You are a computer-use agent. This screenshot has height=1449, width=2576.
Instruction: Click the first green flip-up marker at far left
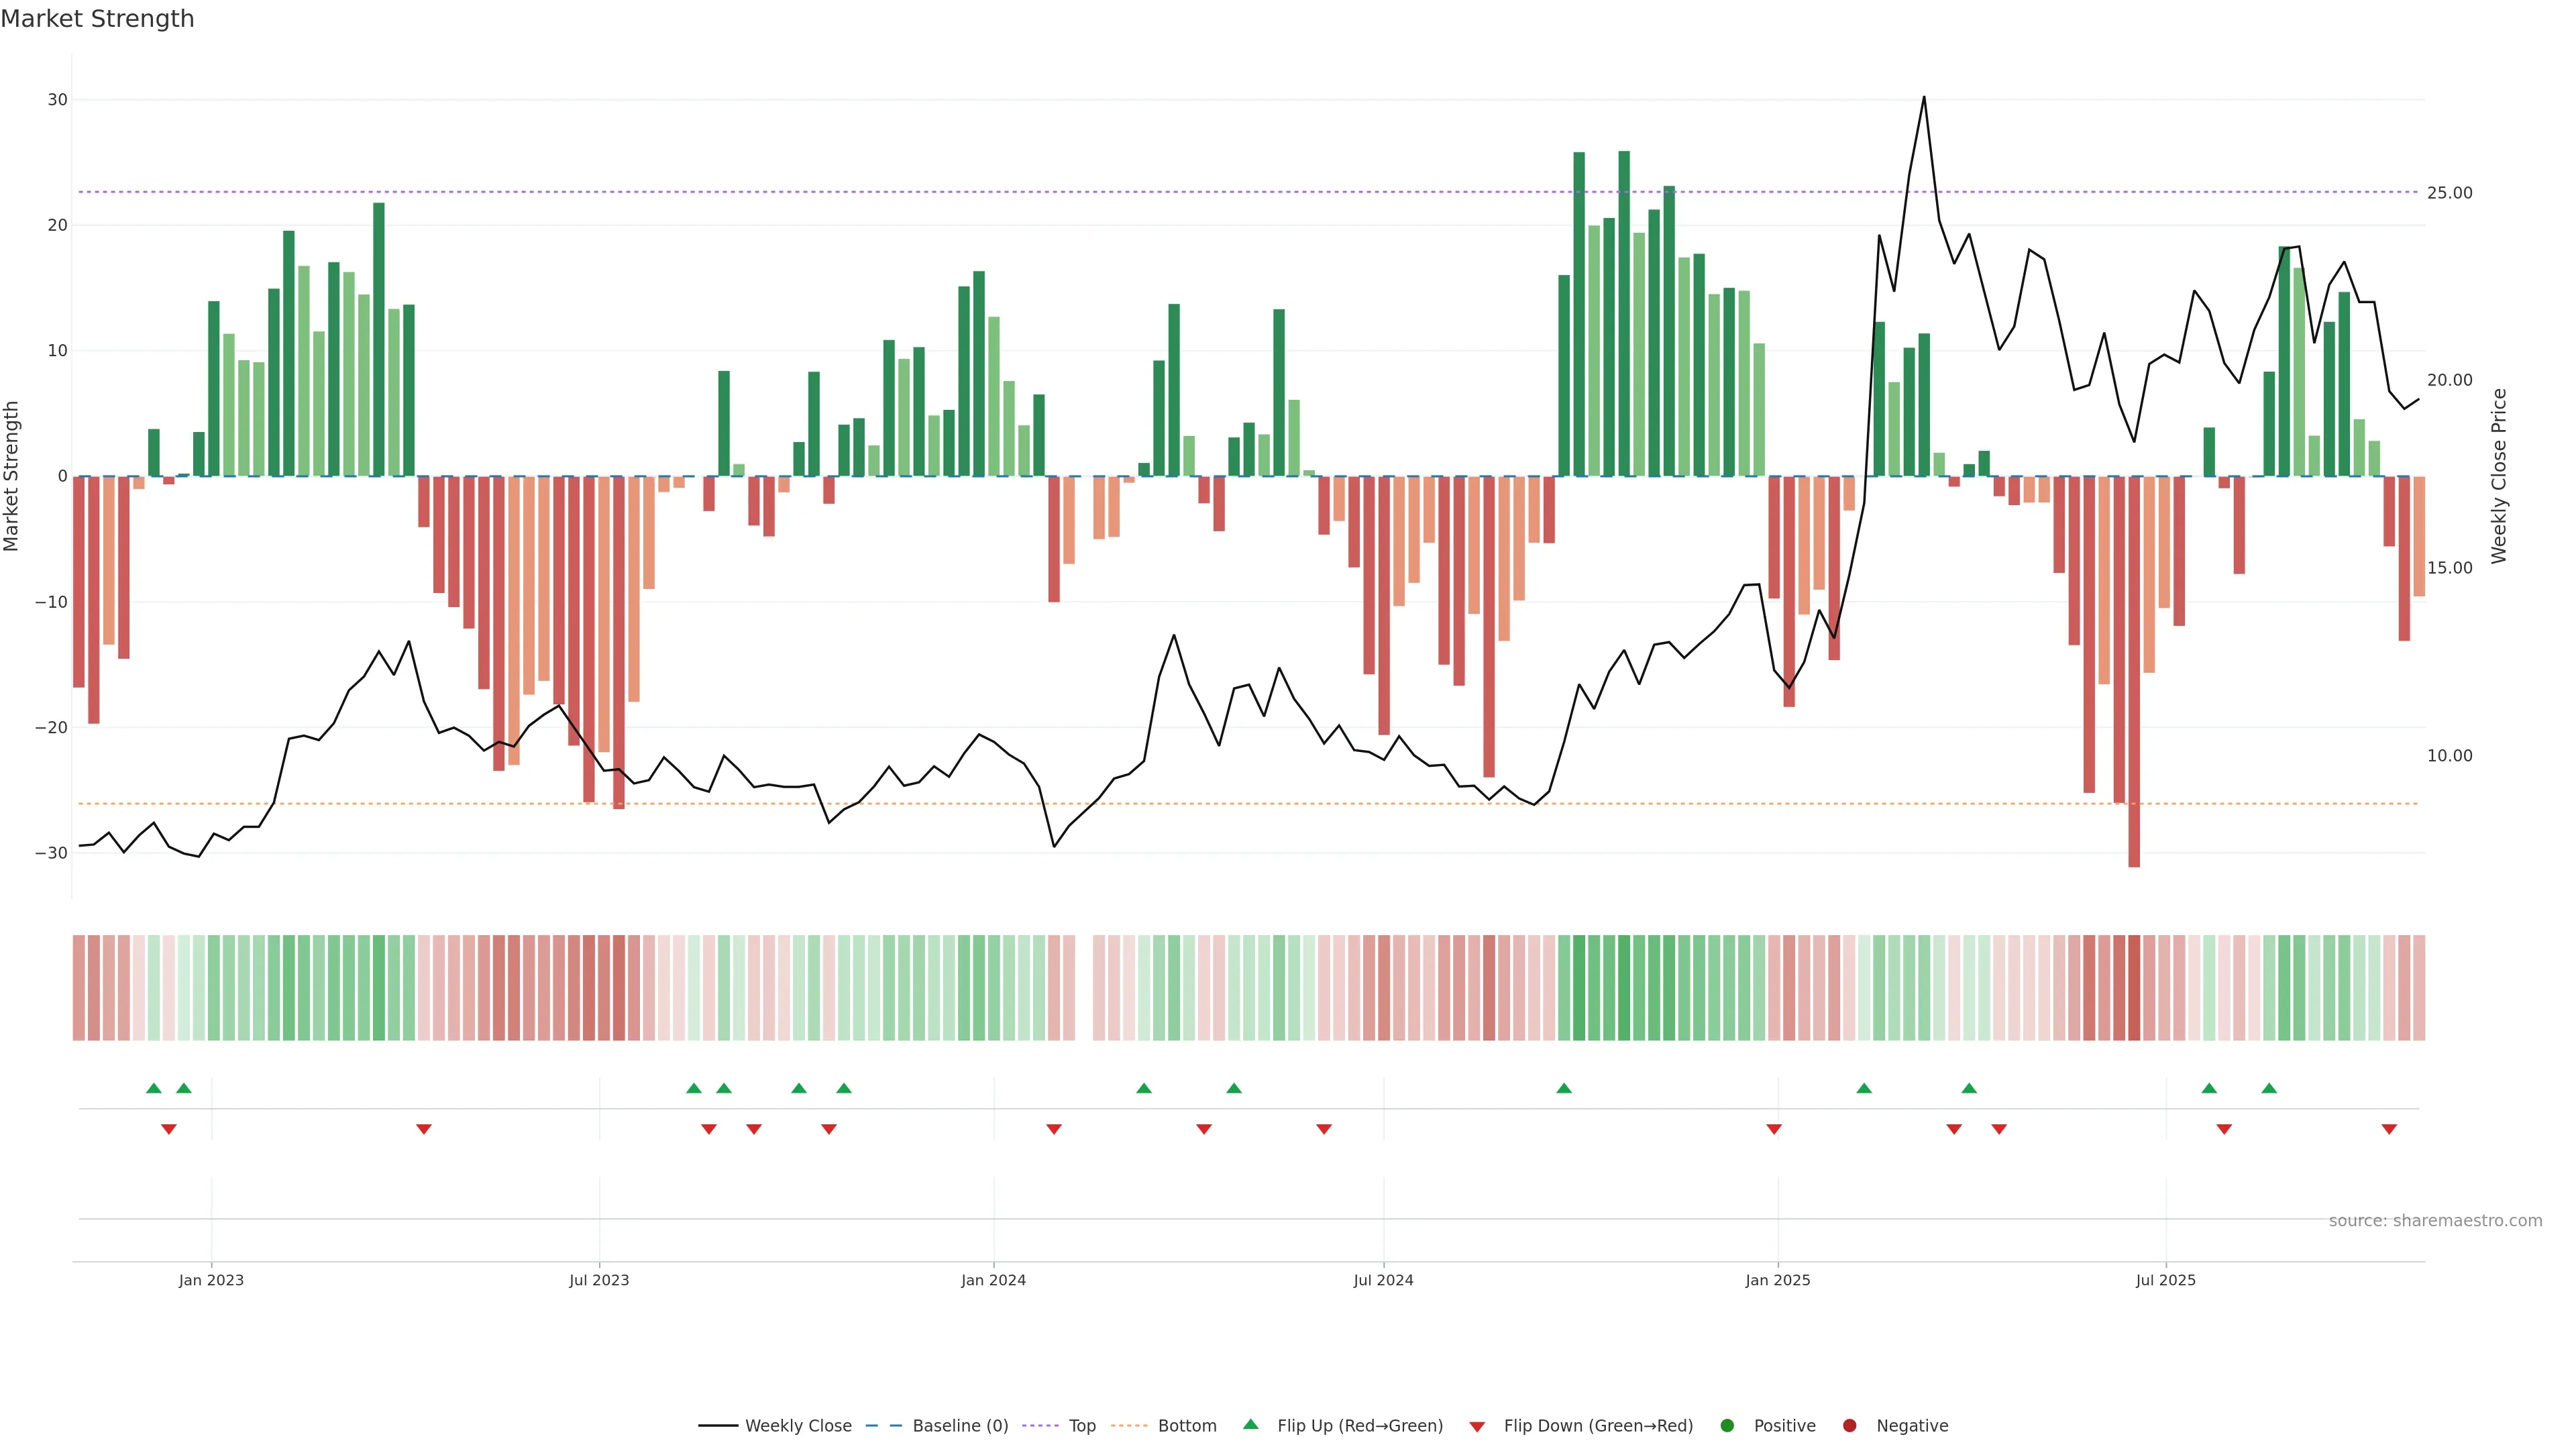pos(153,1088)
